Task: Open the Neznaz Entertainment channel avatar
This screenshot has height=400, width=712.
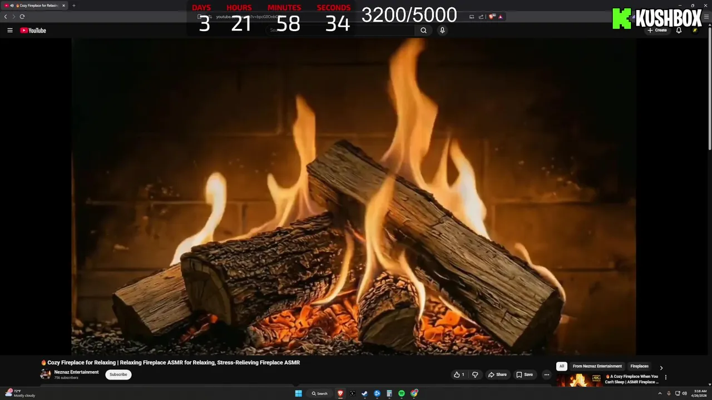Action: 45,374
